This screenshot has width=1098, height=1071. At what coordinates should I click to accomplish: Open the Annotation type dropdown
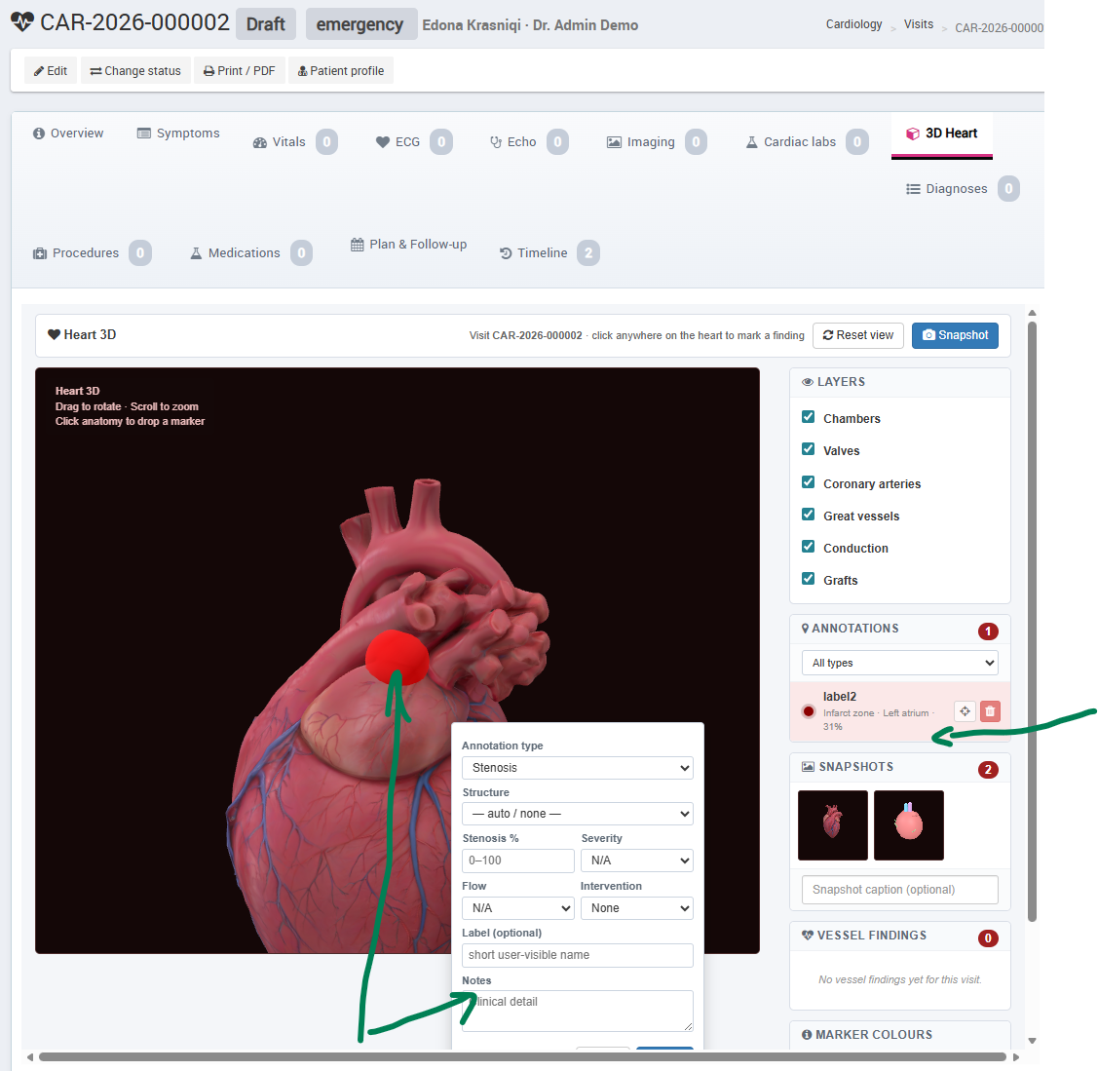point(577,768)
